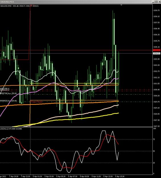161x178 pixels.
Task: Maximize the XAUUSD,M15 chart window
Action: pyautogui.click(x=156, y=2)
